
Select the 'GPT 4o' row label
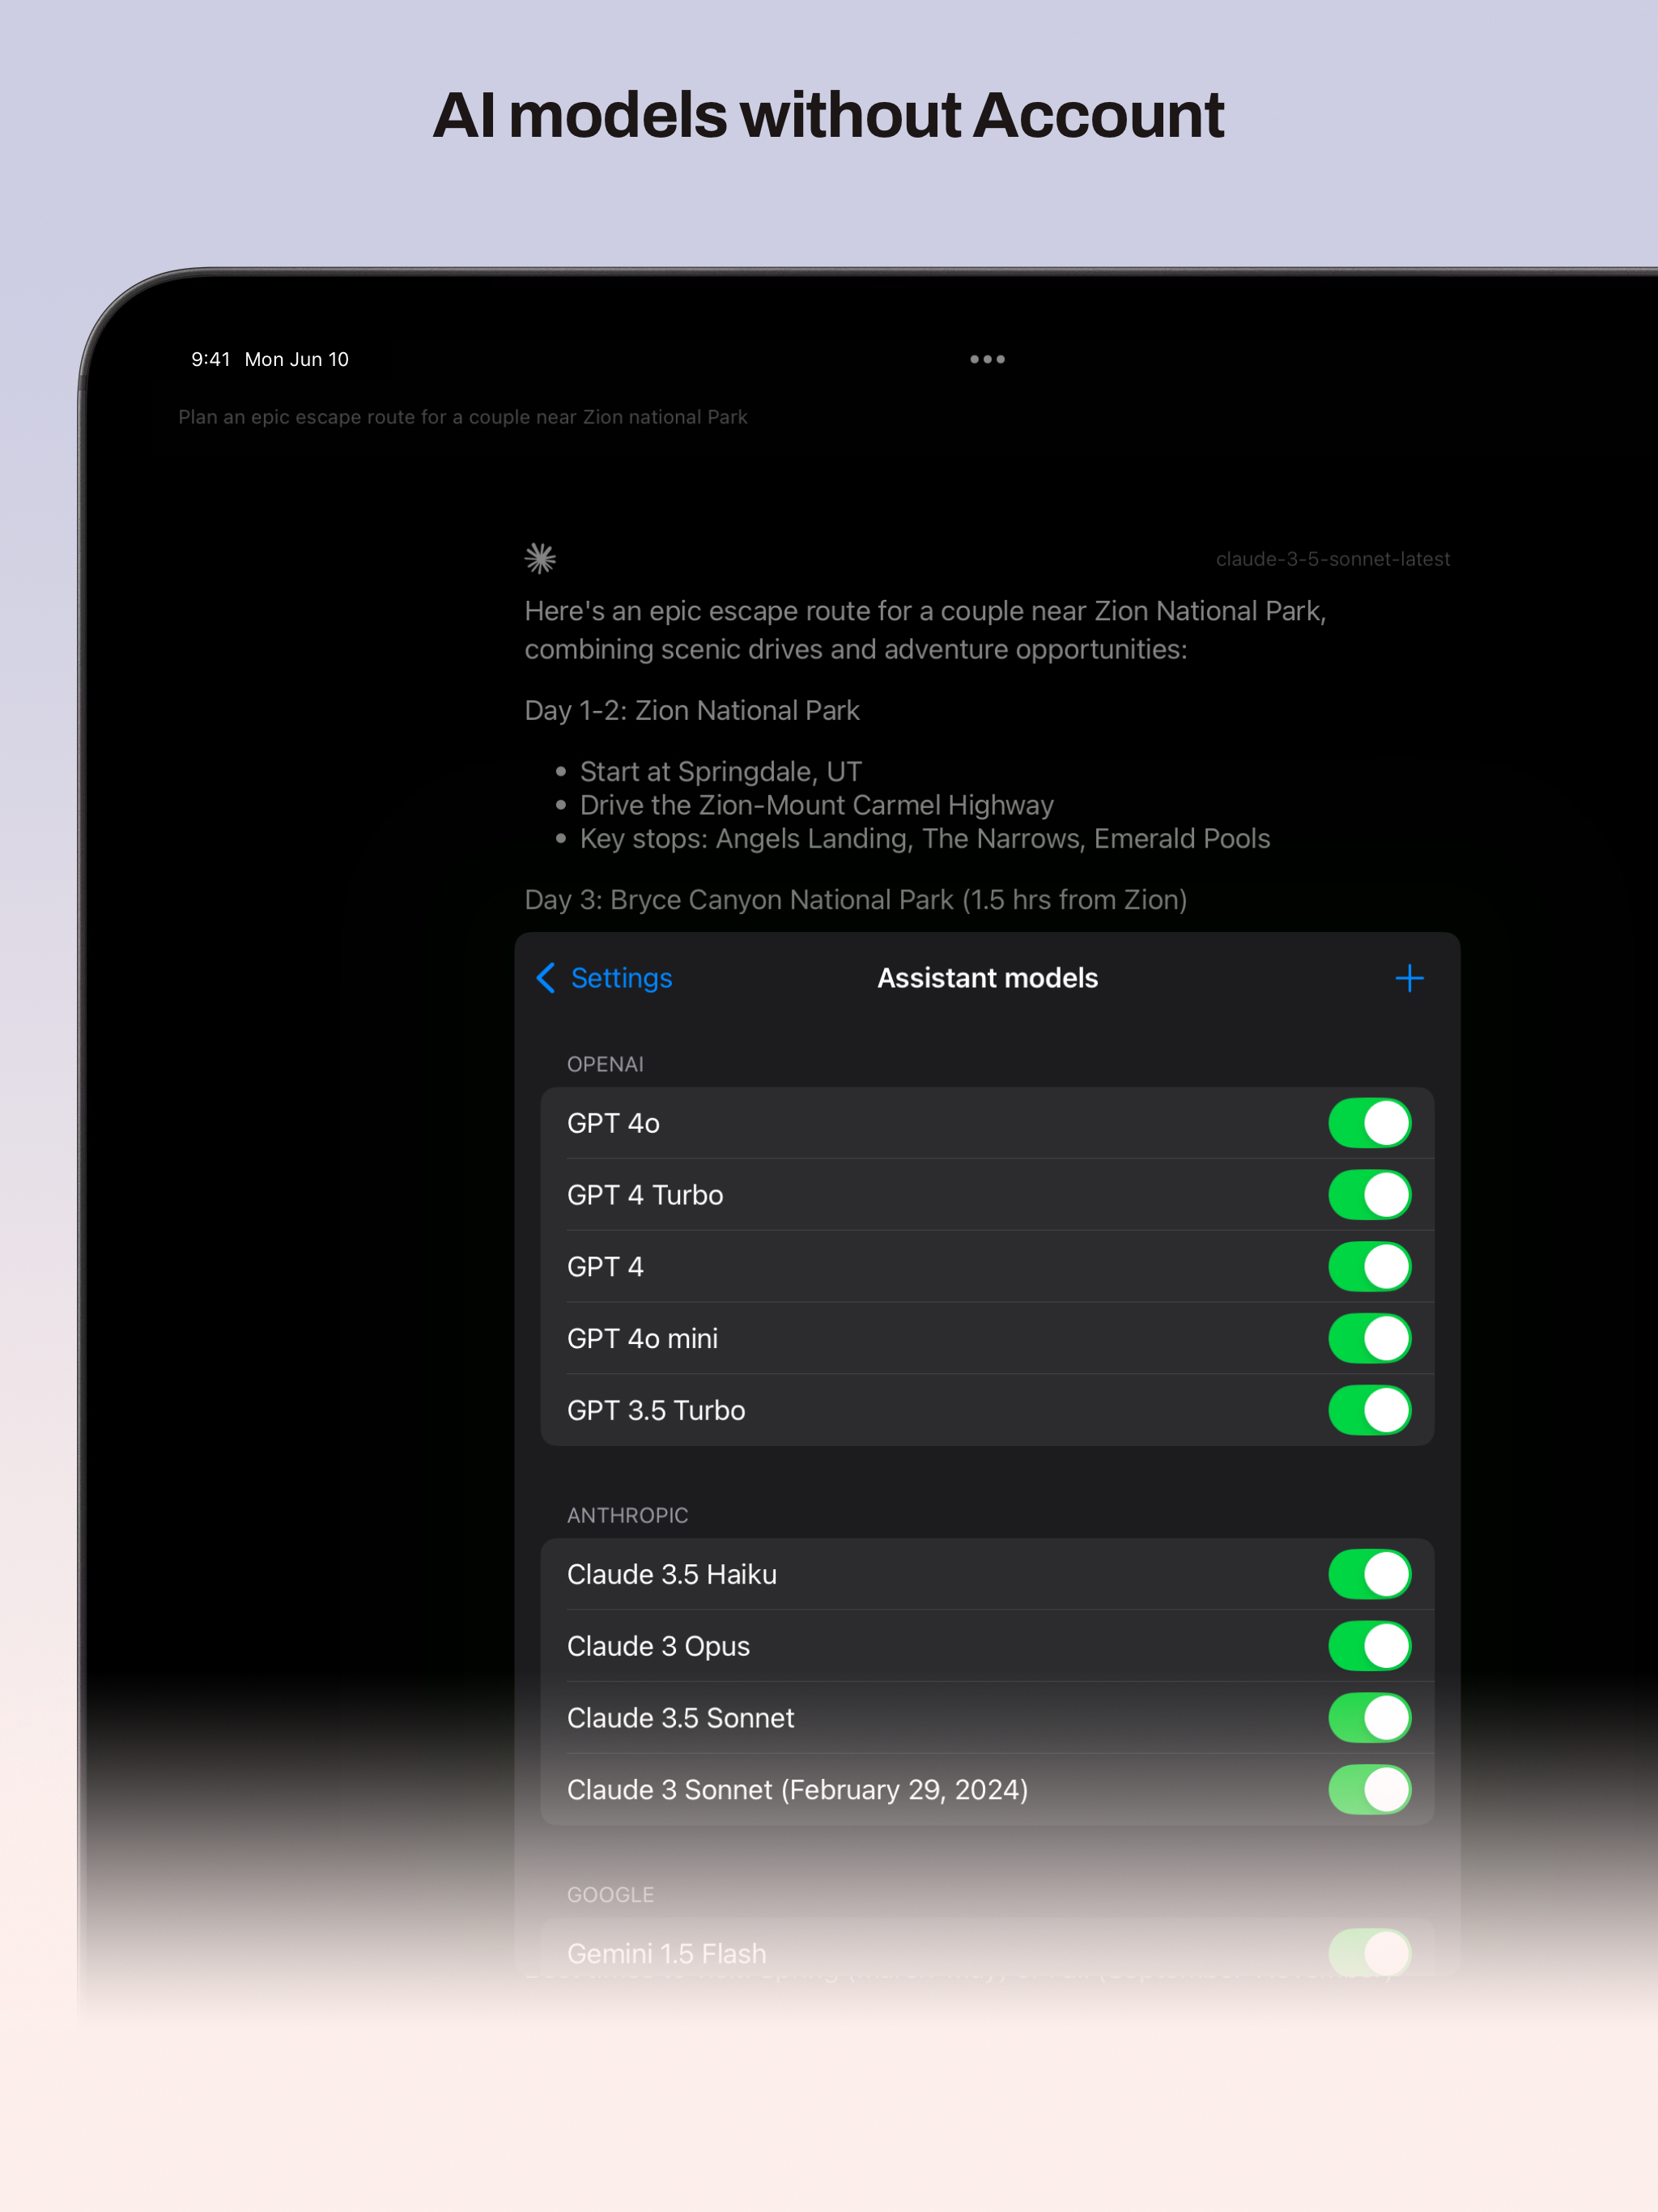(613, 1124)
